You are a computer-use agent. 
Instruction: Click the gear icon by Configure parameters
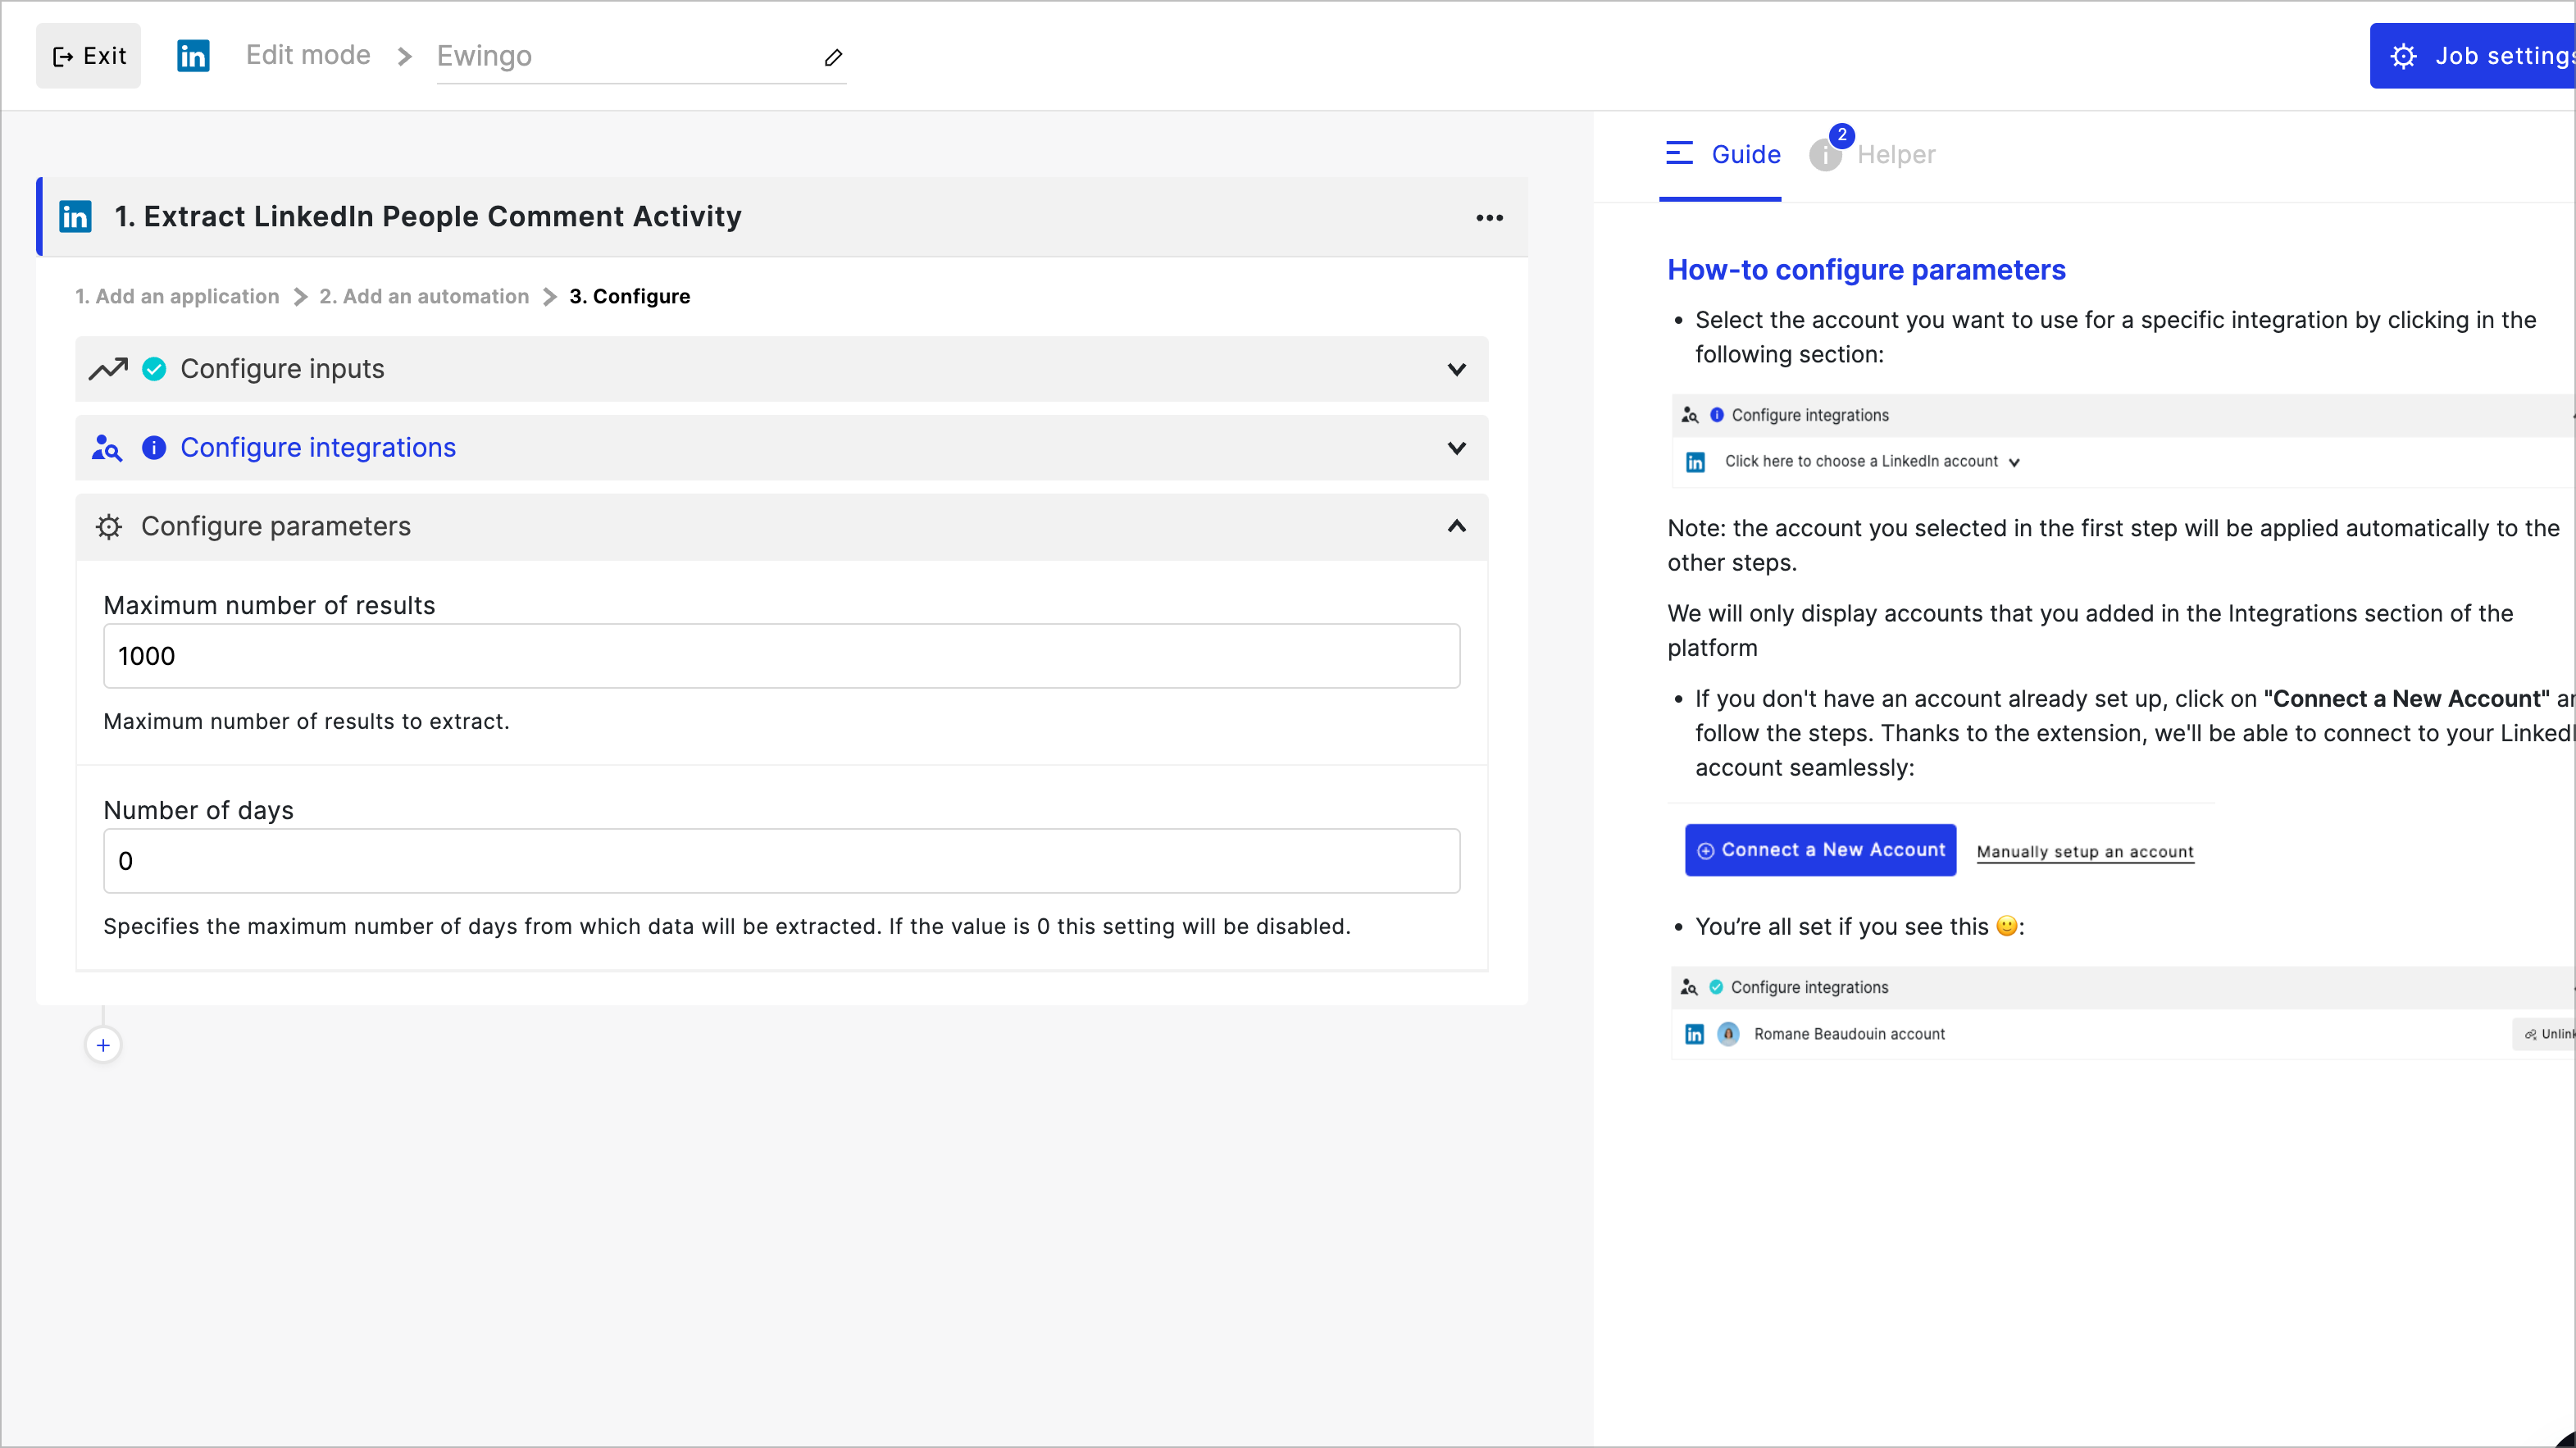pyautogui.click(x=109, y=527)
